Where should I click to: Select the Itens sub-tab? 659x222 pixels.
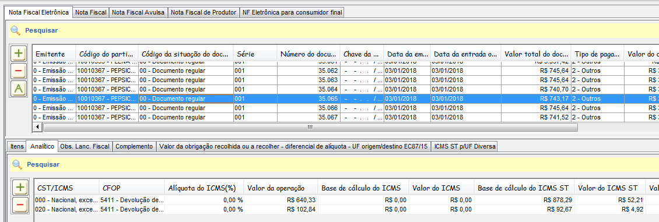pyautogui.click(x=17, y=146)
